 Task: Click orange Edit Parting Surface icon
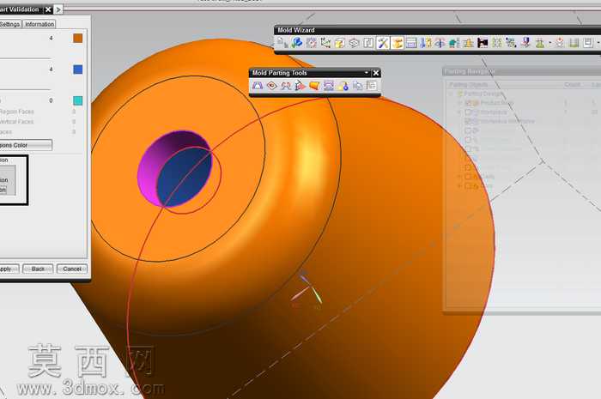(x=314, y=86)
